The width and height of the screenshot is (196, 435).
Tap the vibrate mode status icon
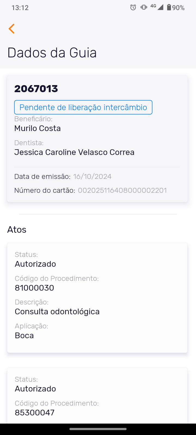coord(144,7)
